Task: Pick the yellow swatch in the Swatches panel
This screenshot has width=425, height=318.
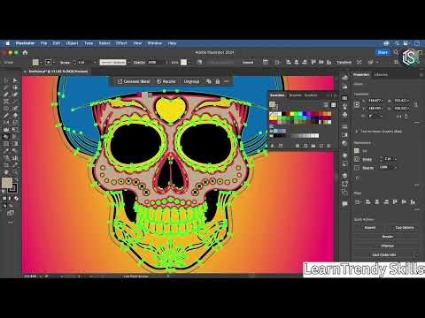Action: pos(292,114)
